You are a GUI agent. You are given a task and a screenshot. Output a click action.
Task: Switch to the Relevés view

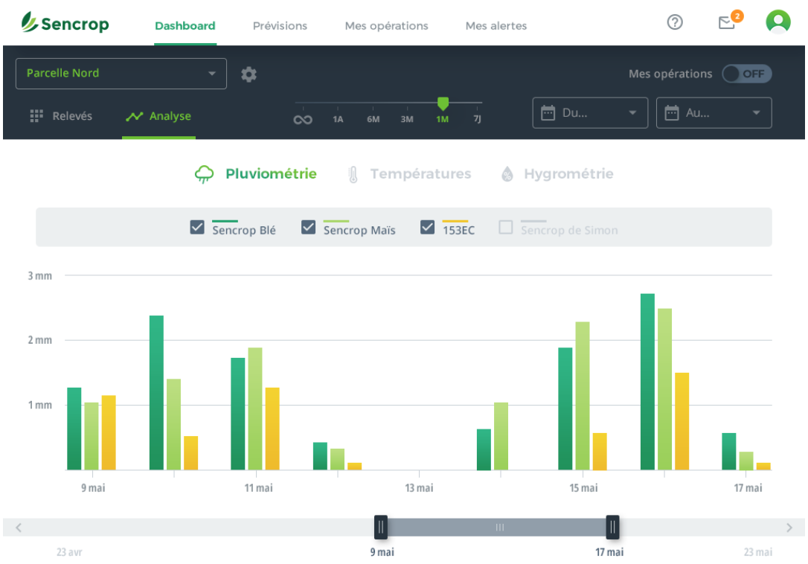coord(61,116)
